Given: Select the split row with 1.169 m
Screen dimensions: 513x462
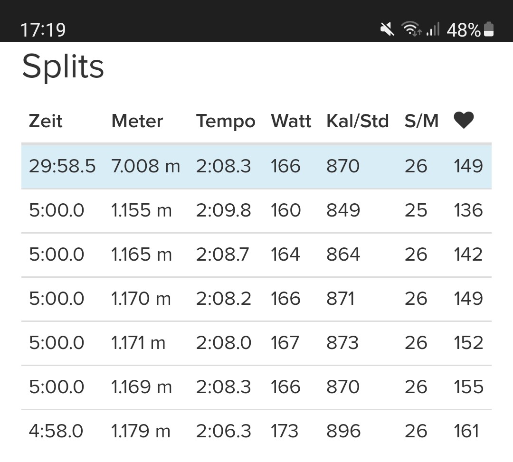Looking at the screenshot, I should pos(256,387).
